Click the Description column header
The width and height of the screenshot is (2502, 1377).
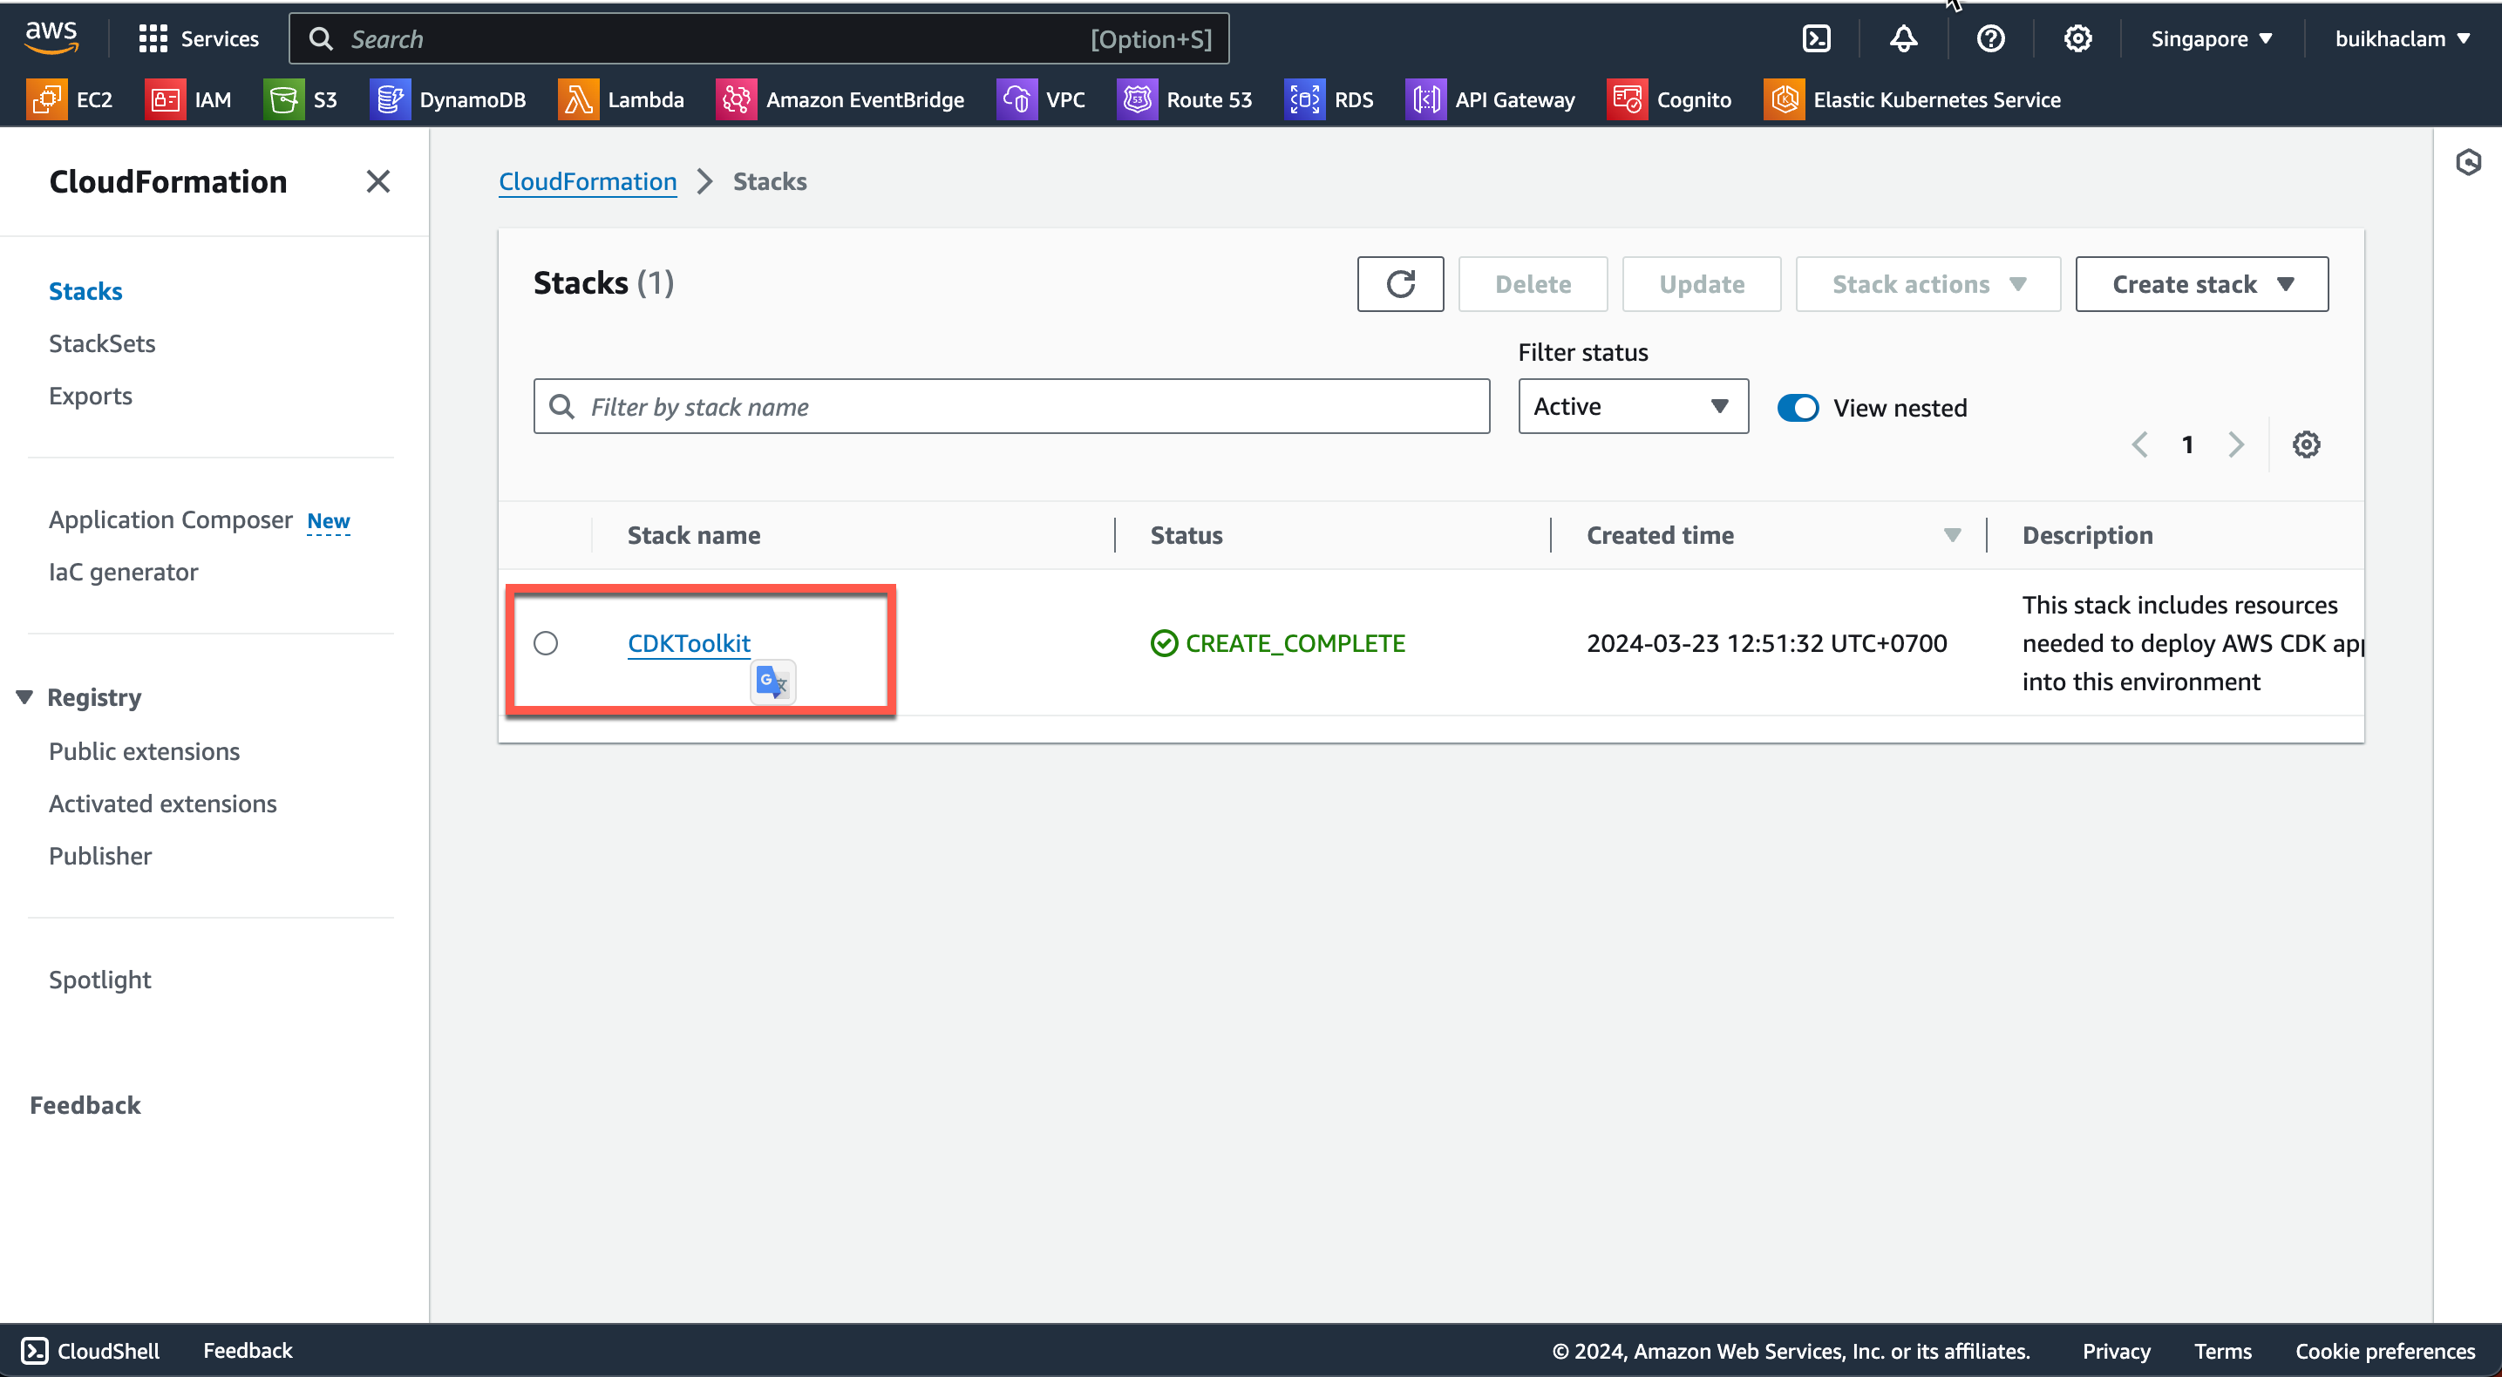2087,535
